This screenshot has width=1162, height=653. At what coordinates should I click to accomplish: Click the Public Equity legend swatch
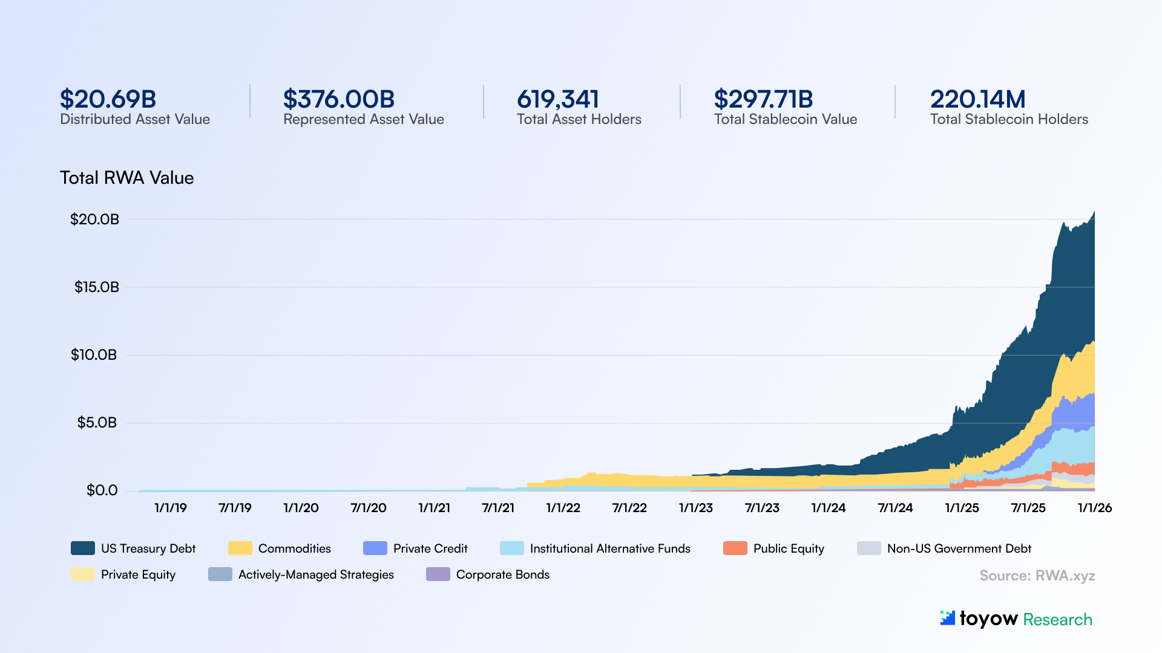click(x=735, y=548)
